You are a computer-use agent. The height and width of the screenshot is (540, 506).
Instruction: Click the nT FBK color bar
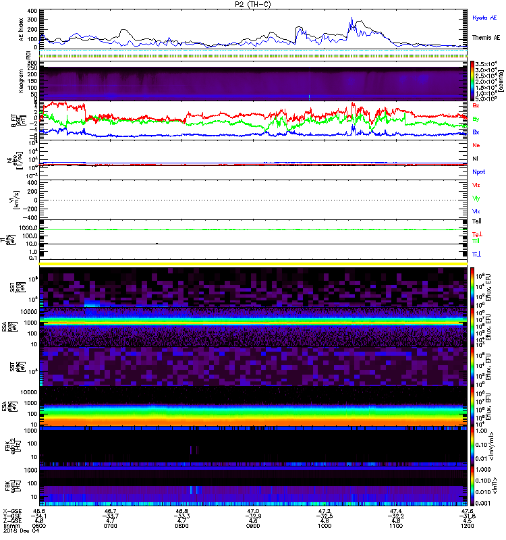click(x=472, y=486)
